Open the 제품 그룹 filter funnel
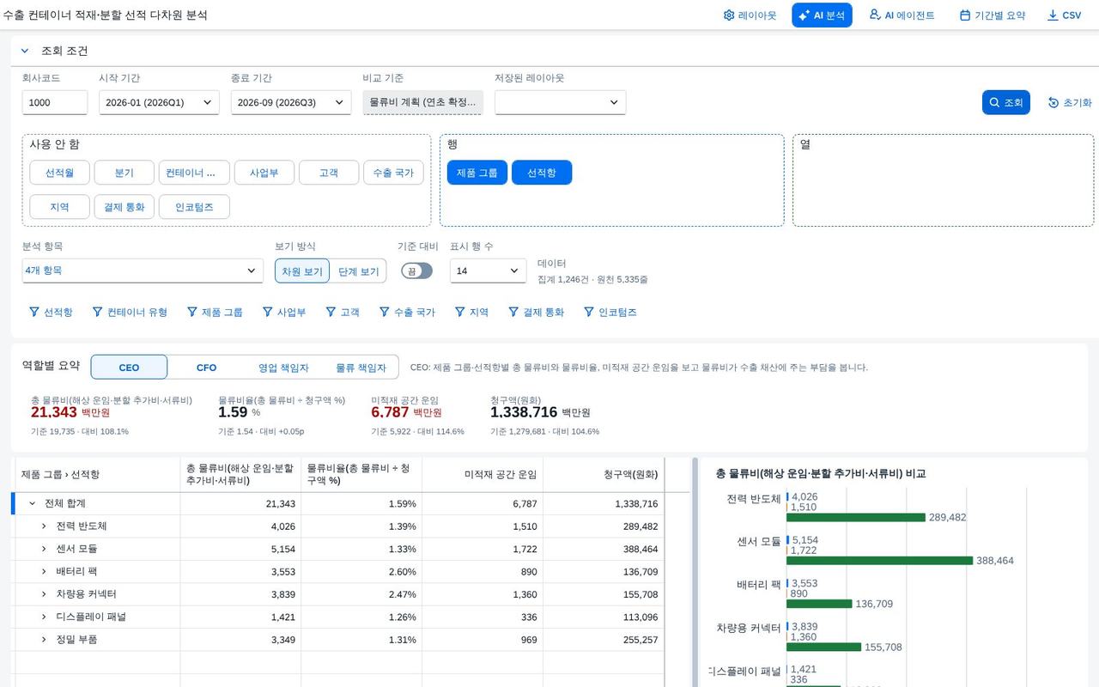The height and width of the screenshot is (687, 1099). click(192, 312)
